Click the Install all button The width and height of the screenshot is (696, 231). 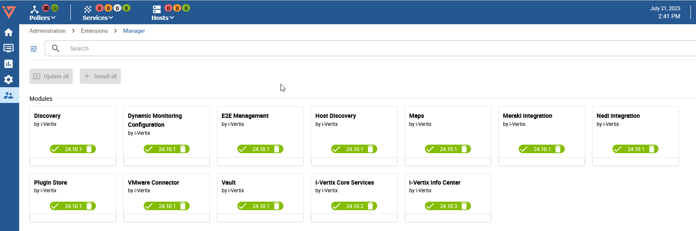100,76
